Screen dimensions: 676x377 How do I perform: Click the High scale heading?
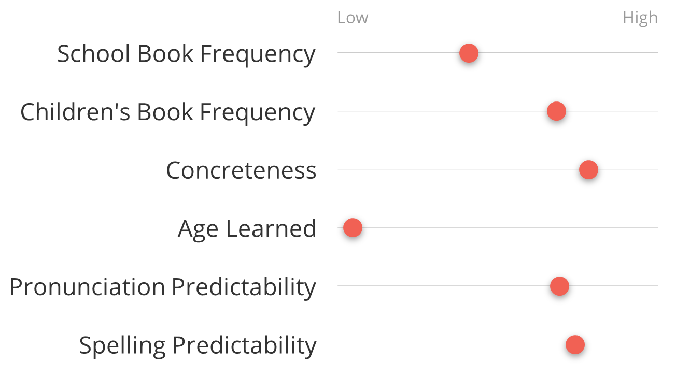(x=640, y=18)
